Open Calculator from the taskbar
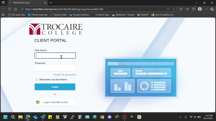The width and height of the screenshot is (216, 121). (80, 117)
